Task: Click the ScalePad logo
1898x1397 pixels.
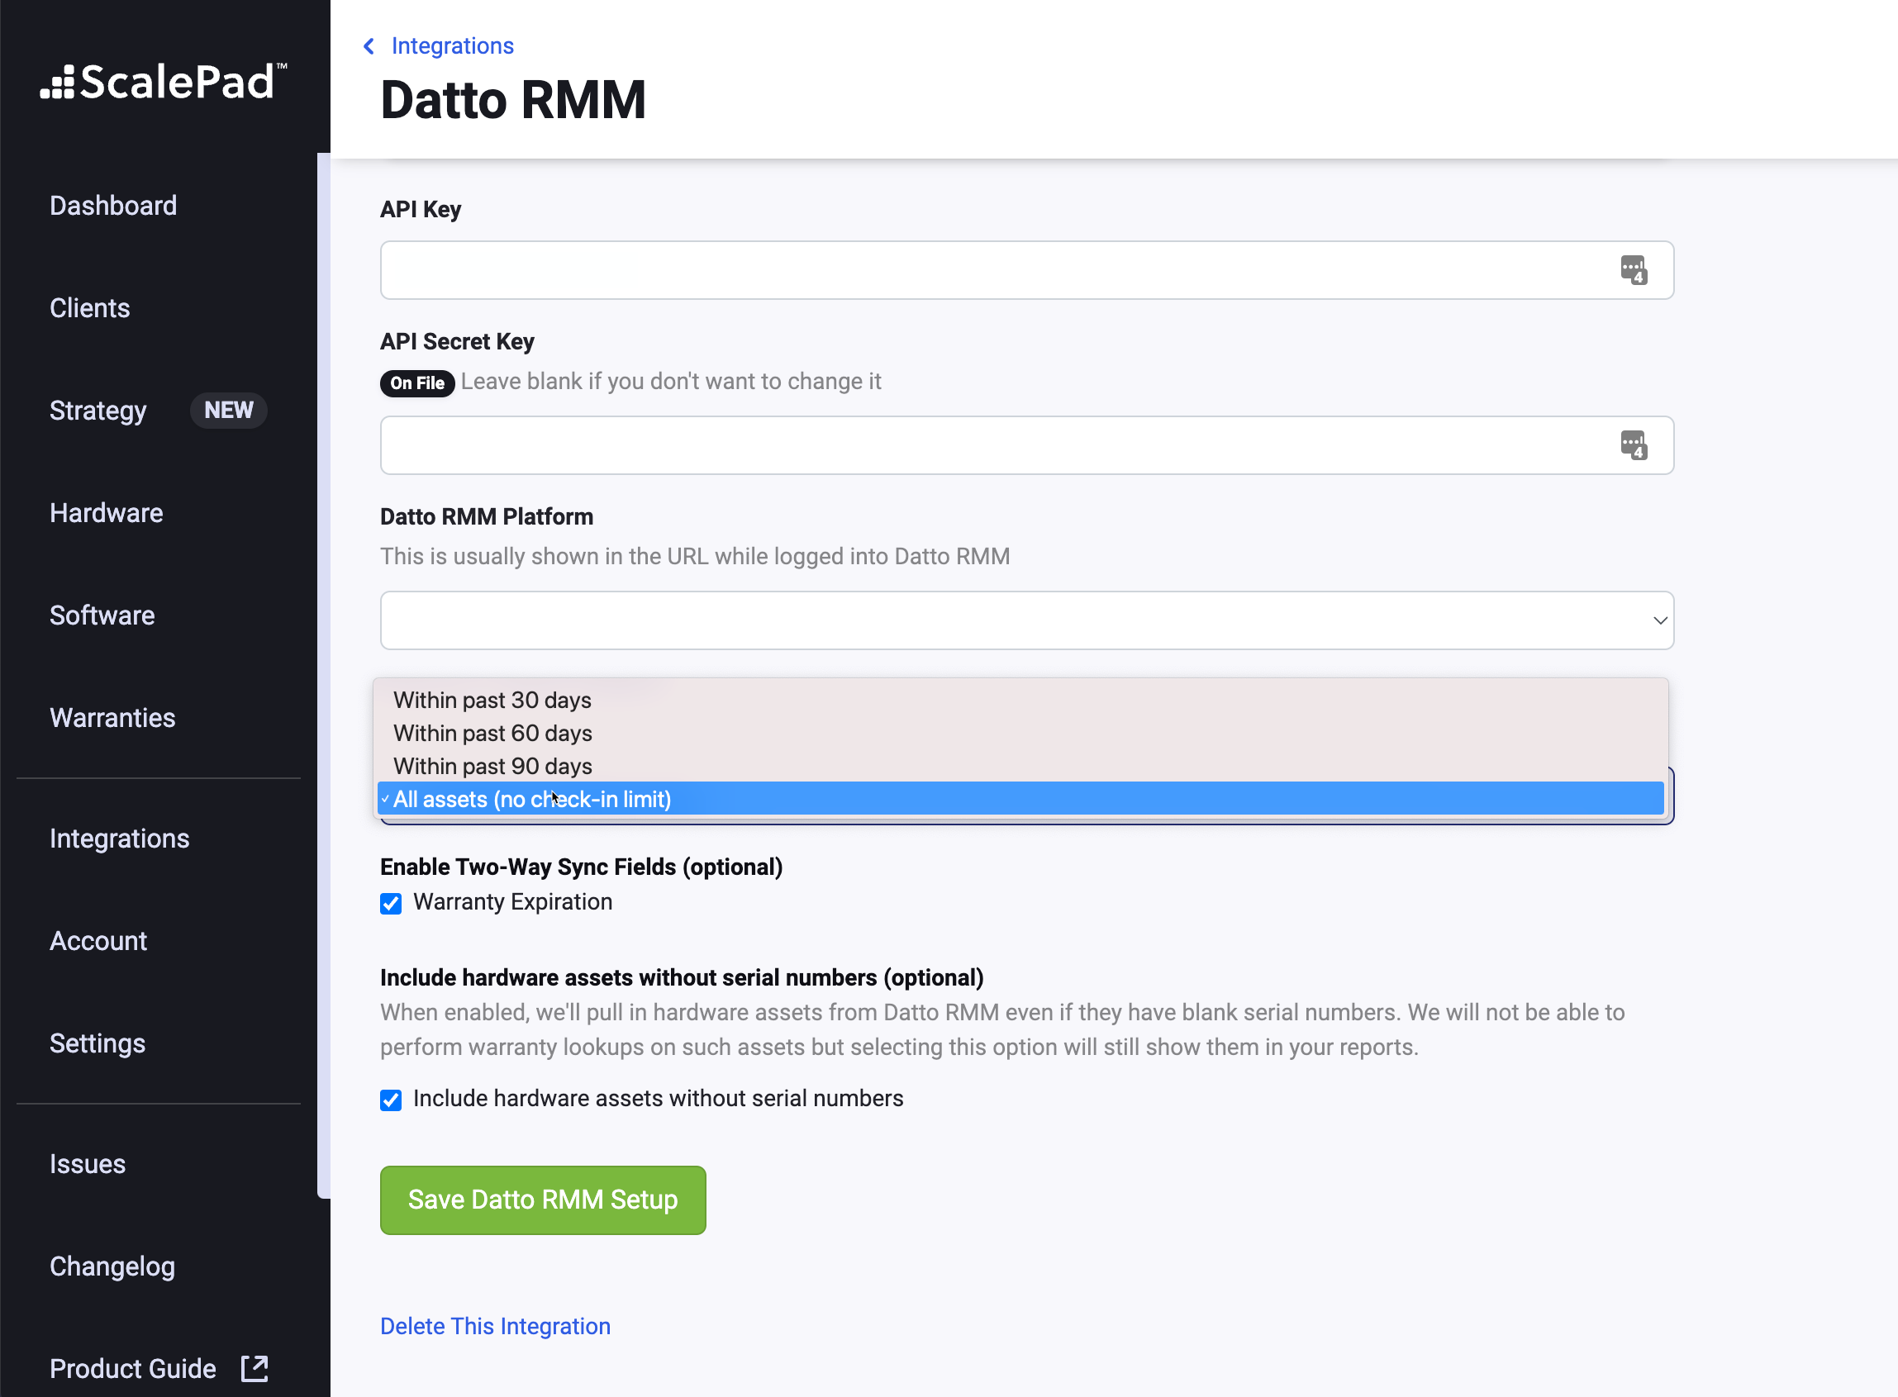Action: click(x=164, y=82)
